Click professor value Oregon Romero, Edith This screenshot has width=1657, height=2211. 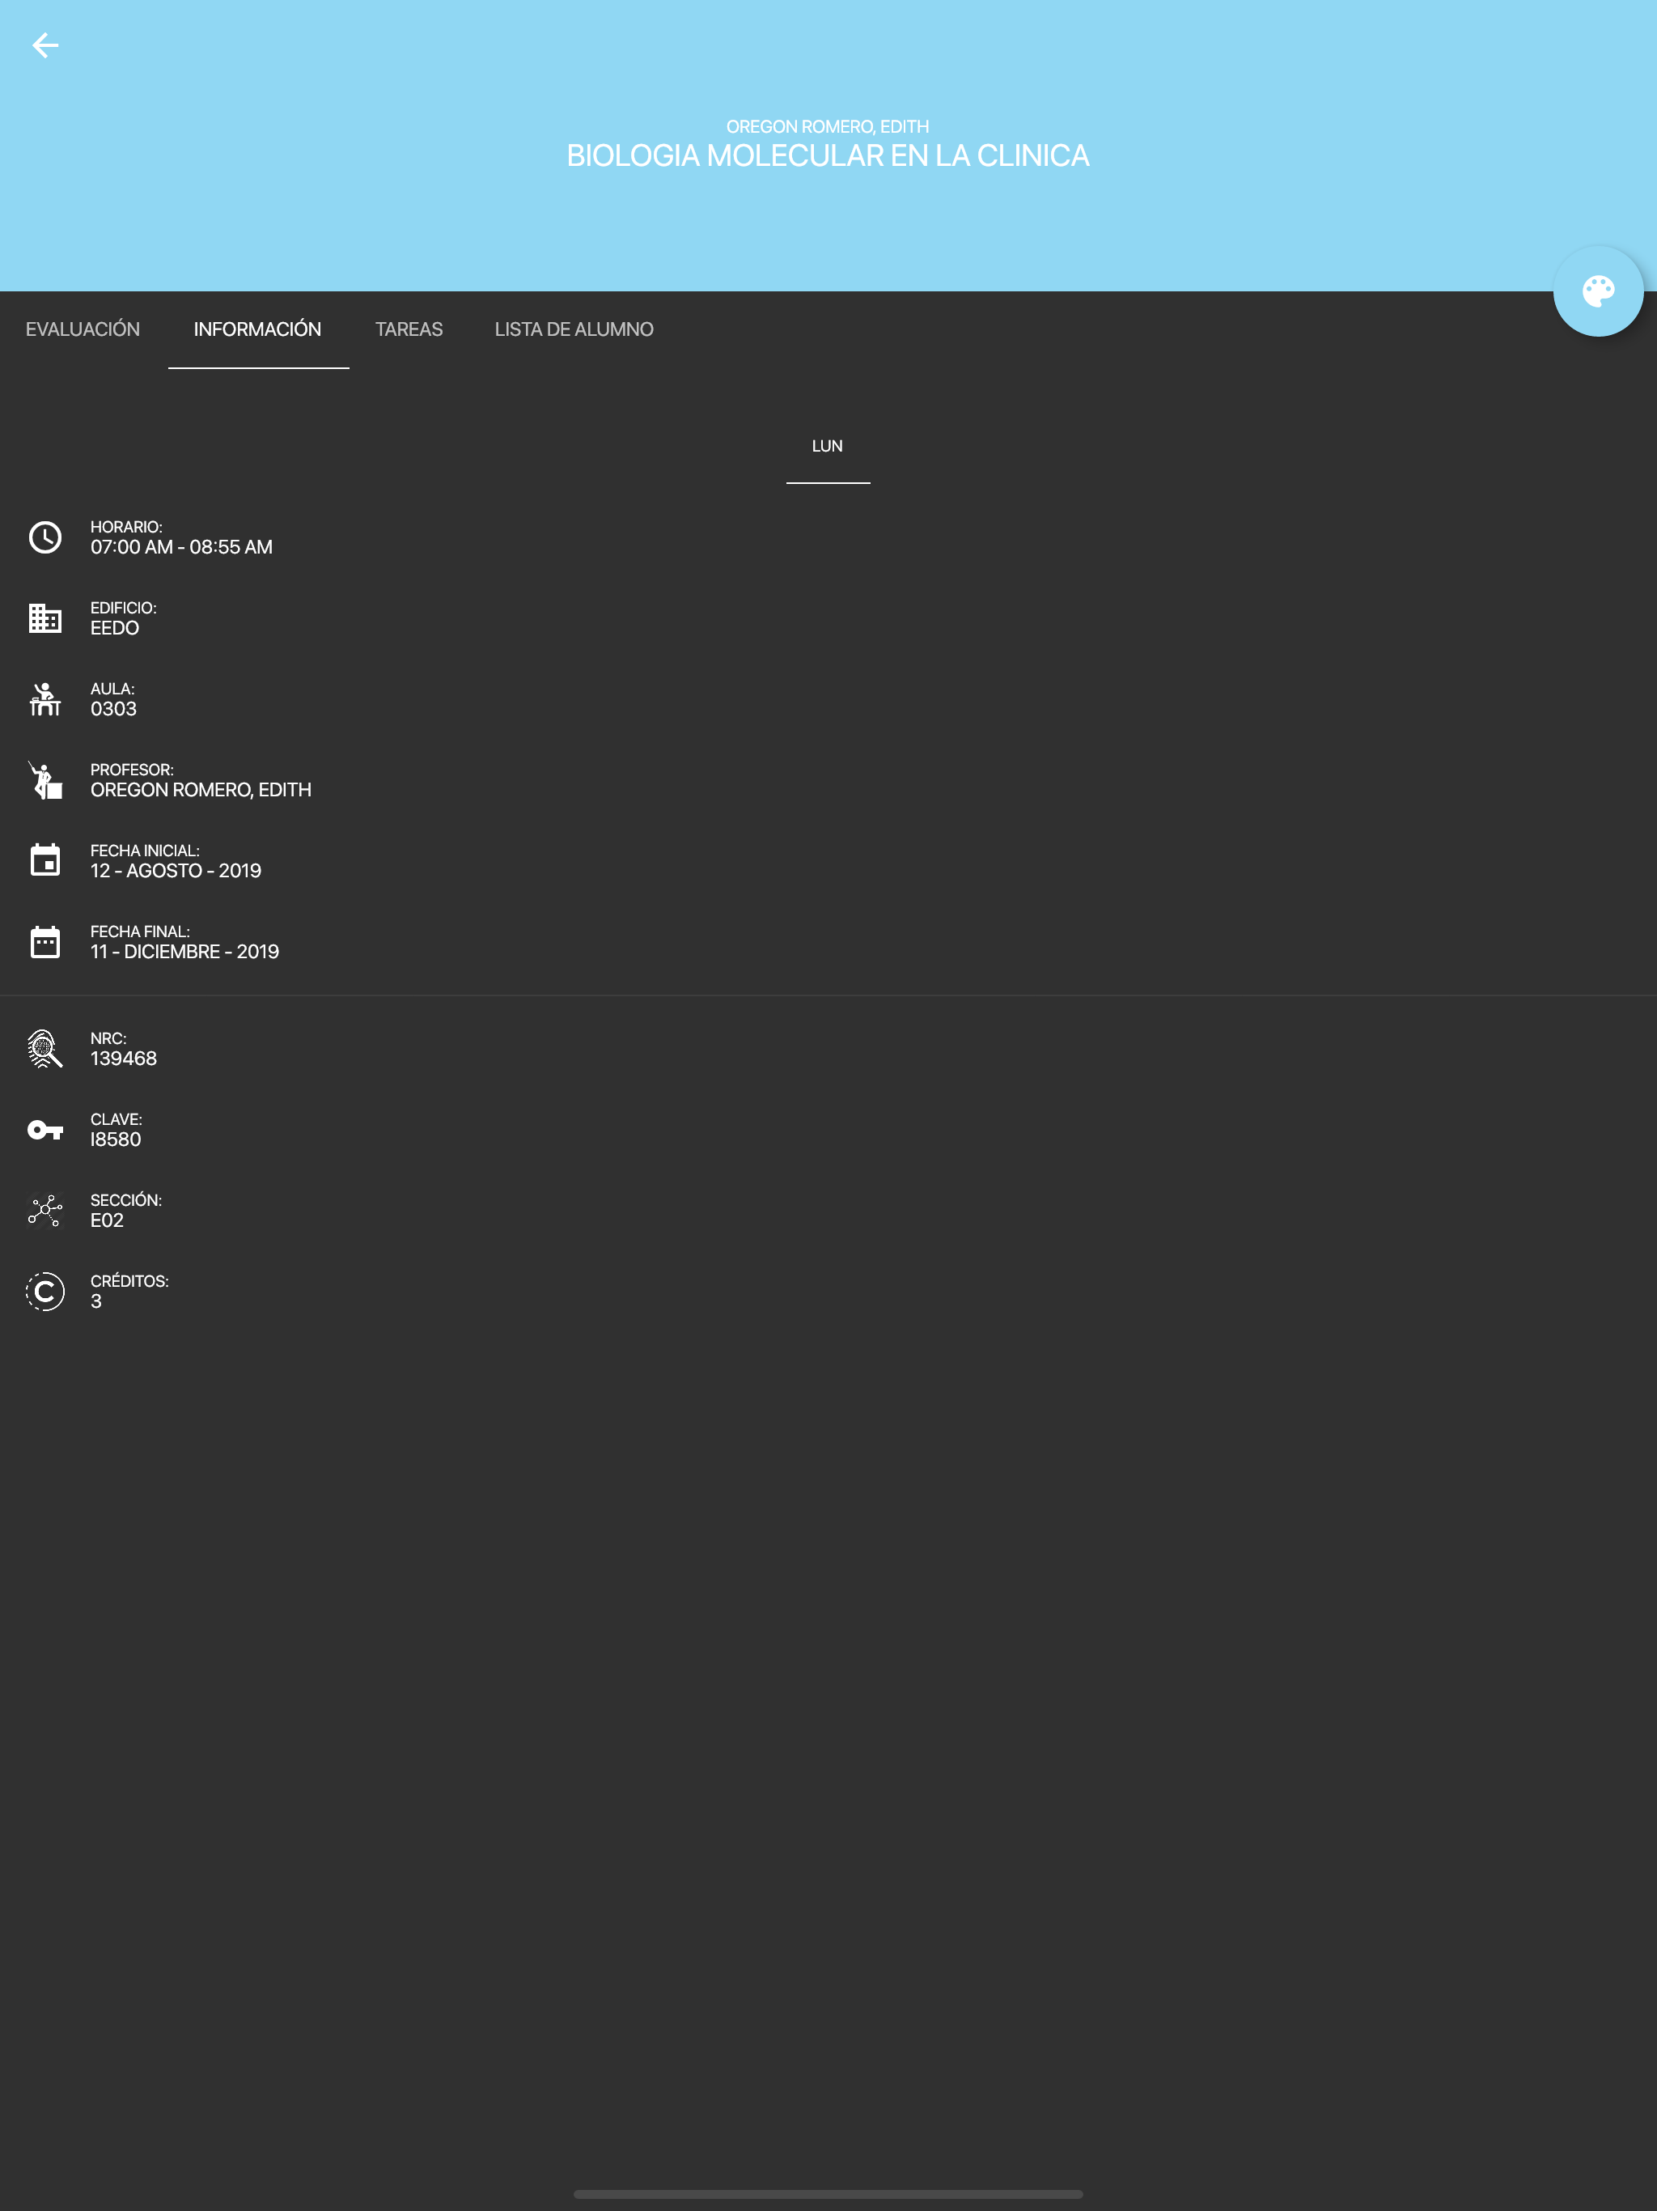pos(201,791)
